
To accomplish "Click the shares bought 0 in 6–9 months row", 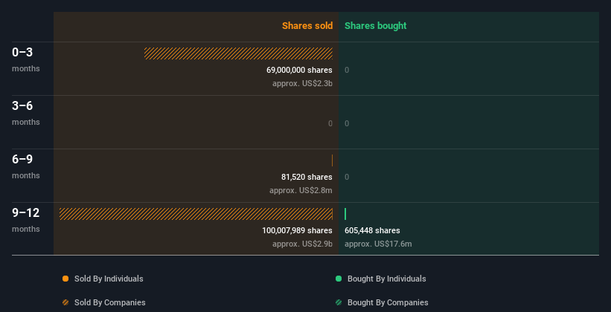I will point(347,177).
